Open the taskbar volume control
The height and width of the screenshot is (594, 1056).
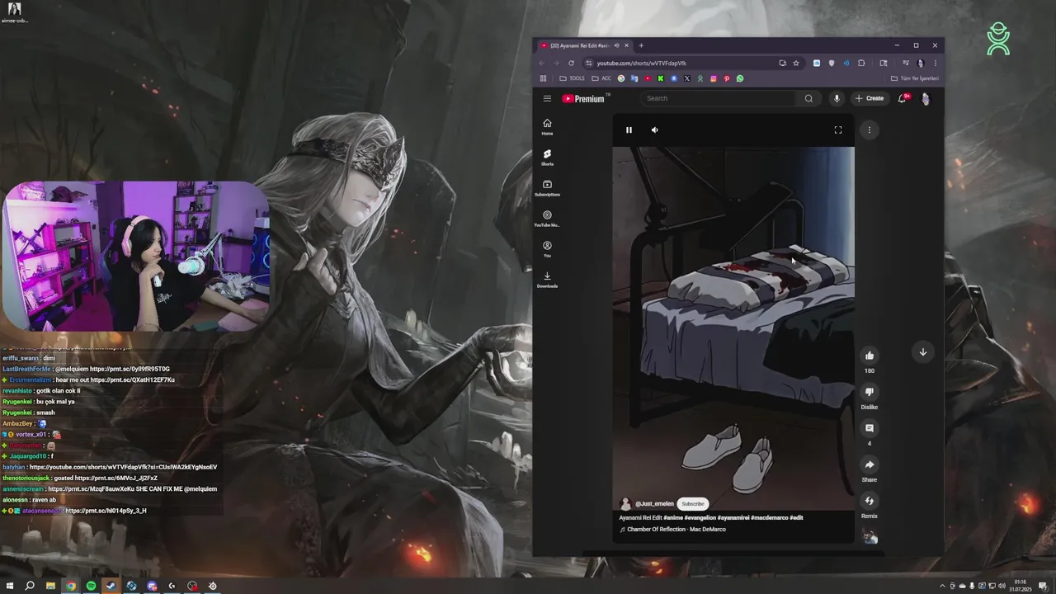[x=1002, y=586]
